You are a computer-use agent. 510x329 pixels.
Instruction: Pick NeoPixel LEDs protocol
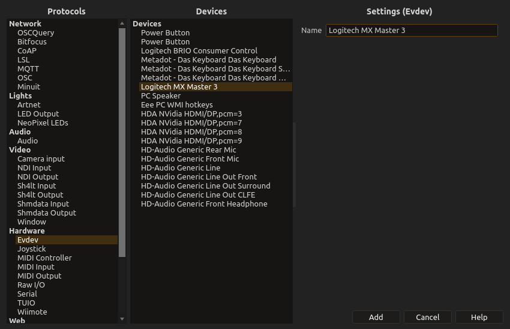tap(43, 122)
